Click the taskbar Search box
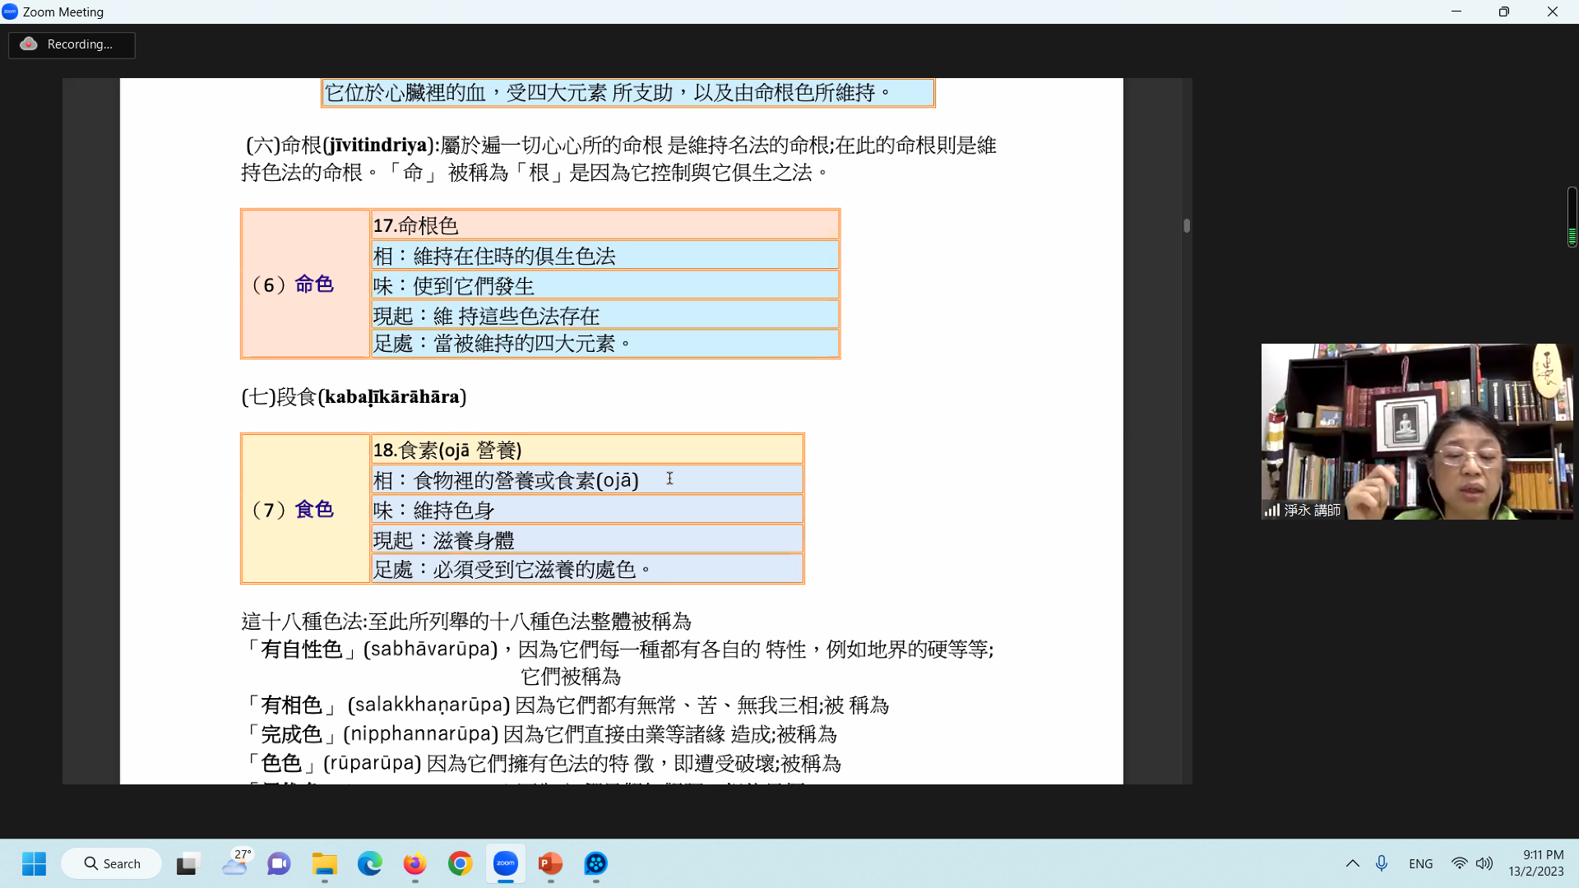Viewport: 1579px width, 888px height. pyautogui.click(x=112, y=863)
